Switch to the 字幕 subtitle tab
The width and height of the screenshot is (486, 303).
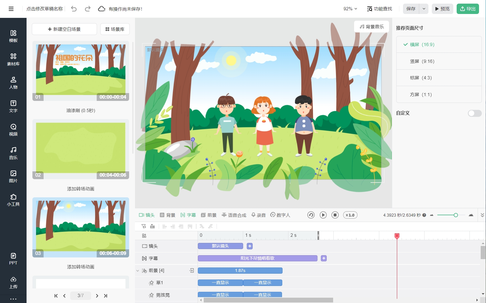coord(188,215)
